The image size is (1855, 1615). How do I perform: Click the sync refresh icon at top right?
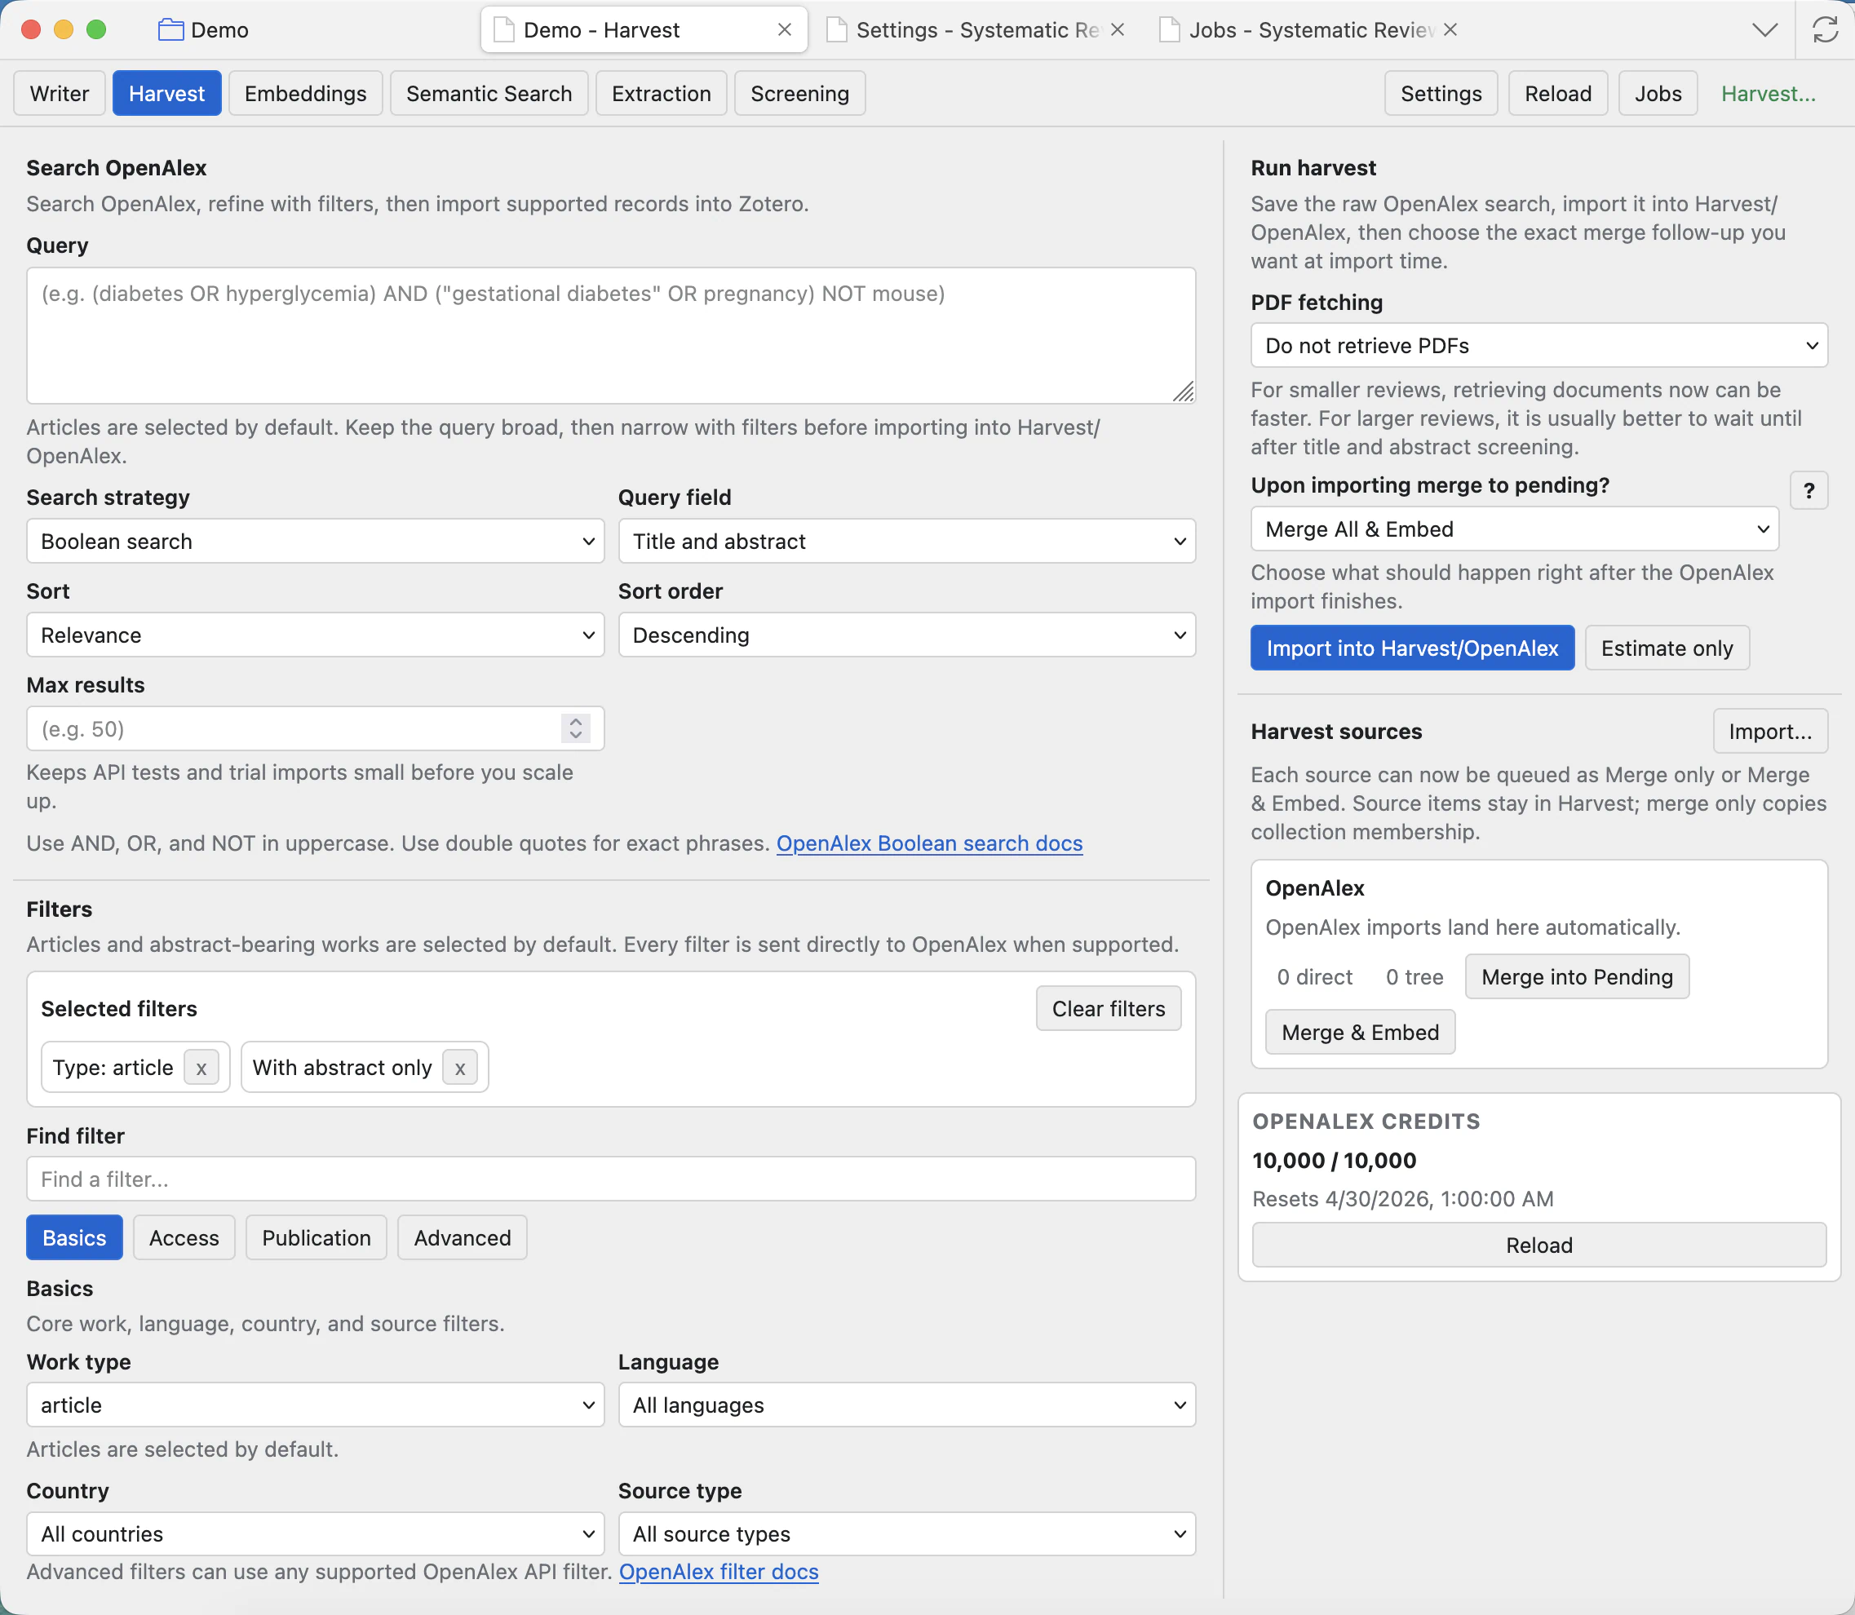[x=1826, y=29]
